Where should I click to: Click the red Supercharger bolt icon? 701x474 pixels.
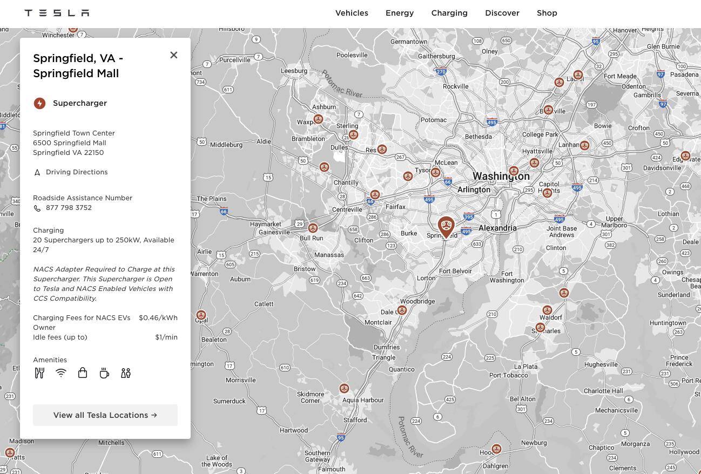pos(39,103)
